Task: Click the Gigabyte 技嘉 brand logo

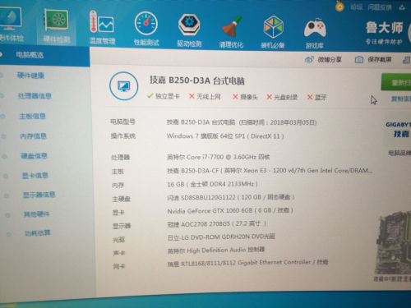Action: (399, 130)
